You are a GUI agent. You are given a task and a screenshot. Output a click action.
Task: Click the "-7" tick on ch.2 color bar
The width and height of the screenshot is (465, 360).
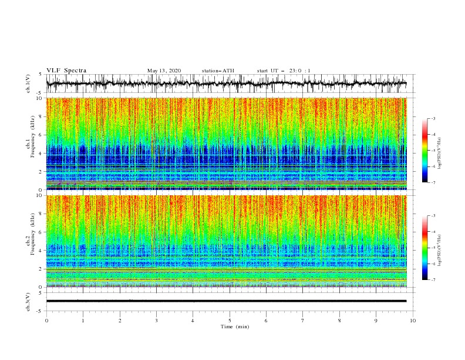(433, 280)
